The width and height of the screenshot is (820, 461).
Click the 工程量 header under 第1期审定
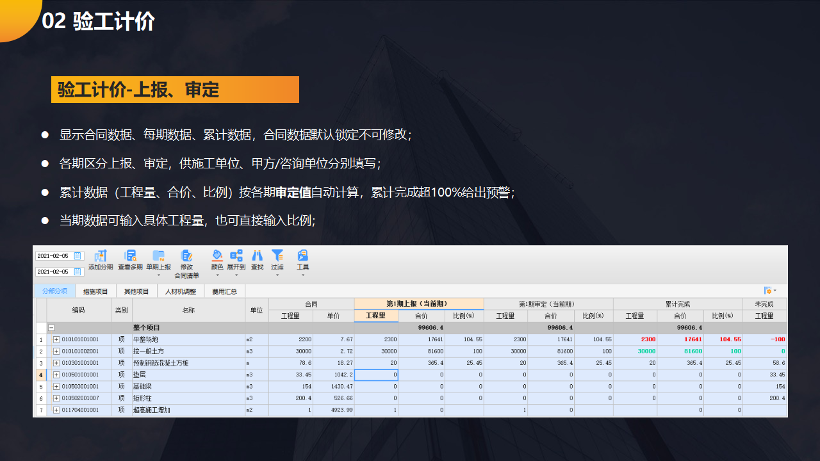coord(505,316)
